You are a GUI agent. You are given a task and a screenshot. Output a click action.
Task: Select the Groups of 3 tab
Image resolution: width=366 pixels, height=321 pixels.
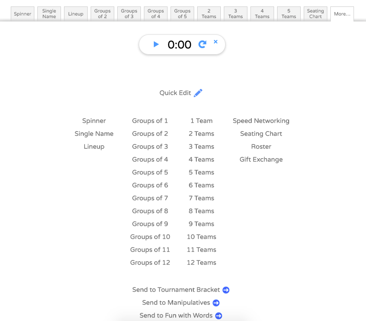(129, 14)
